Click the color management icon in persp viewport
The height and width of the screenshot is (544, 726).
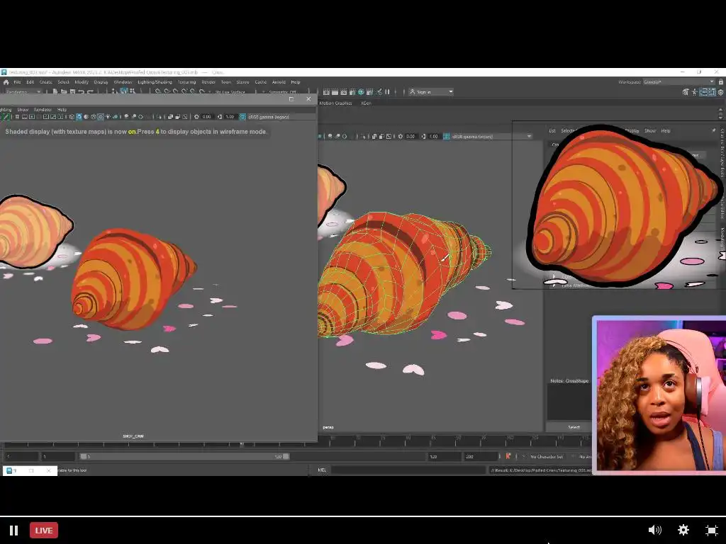point(447,137)
